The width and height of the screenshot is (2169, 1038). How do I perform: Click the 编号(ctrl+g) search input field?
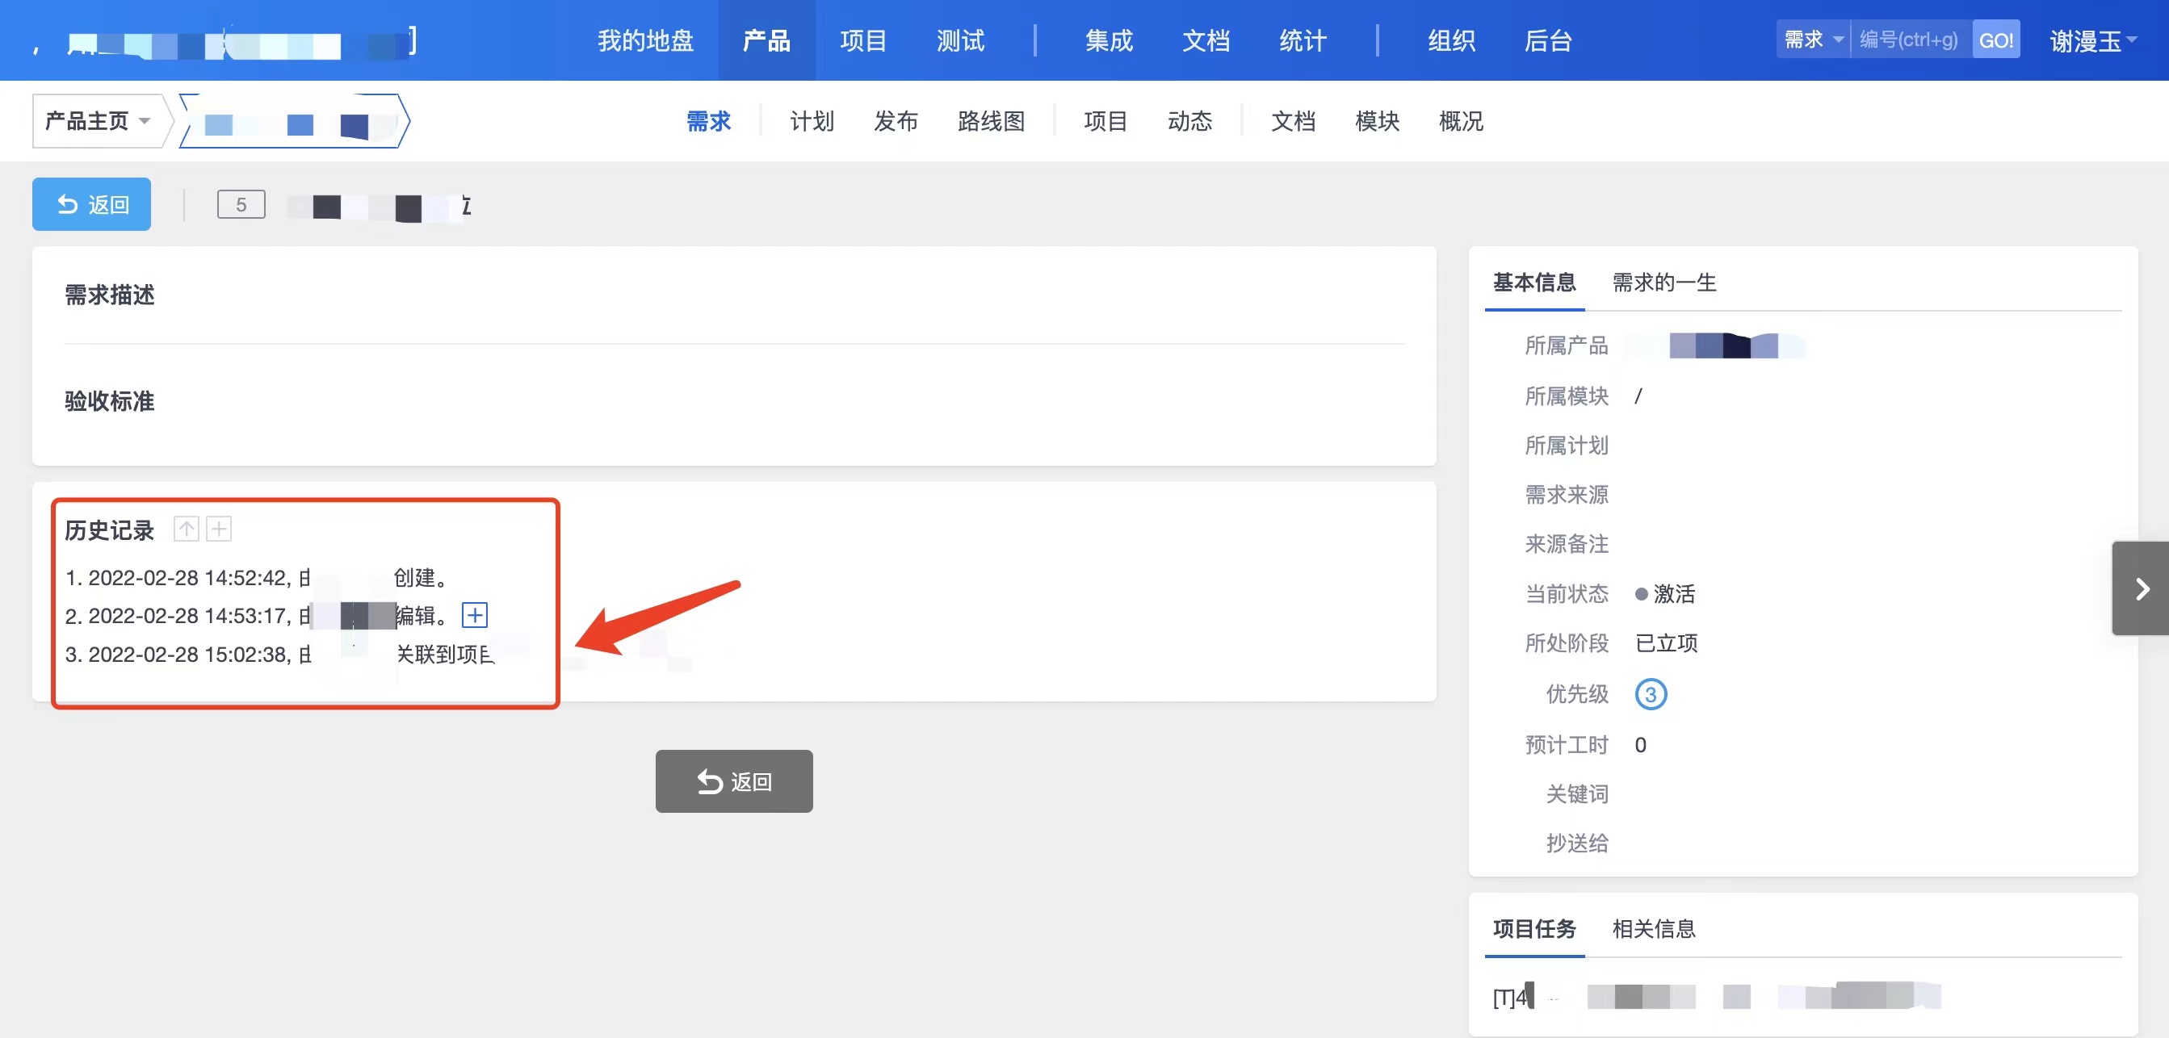pyautogui.click(x=1909, y=40)
